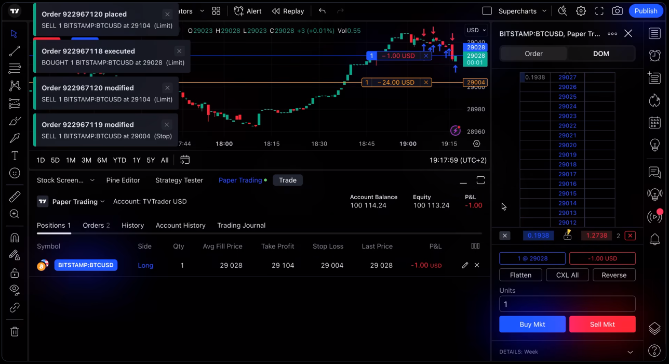Flatten the position
The image size is (669, 364).
pyautogui.click(x=520, y=275)
